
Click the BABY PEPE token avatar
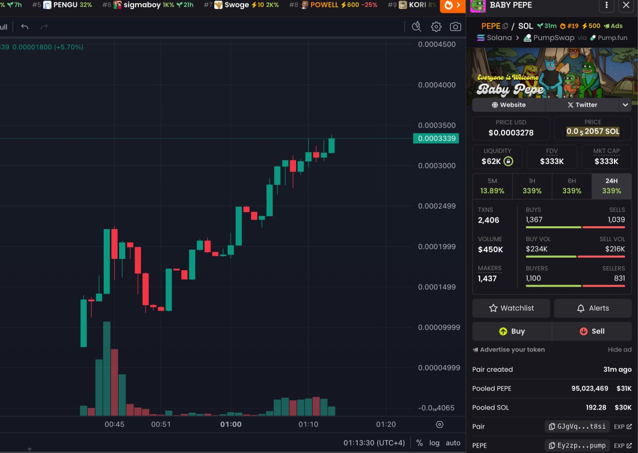[x=478, y=5]
